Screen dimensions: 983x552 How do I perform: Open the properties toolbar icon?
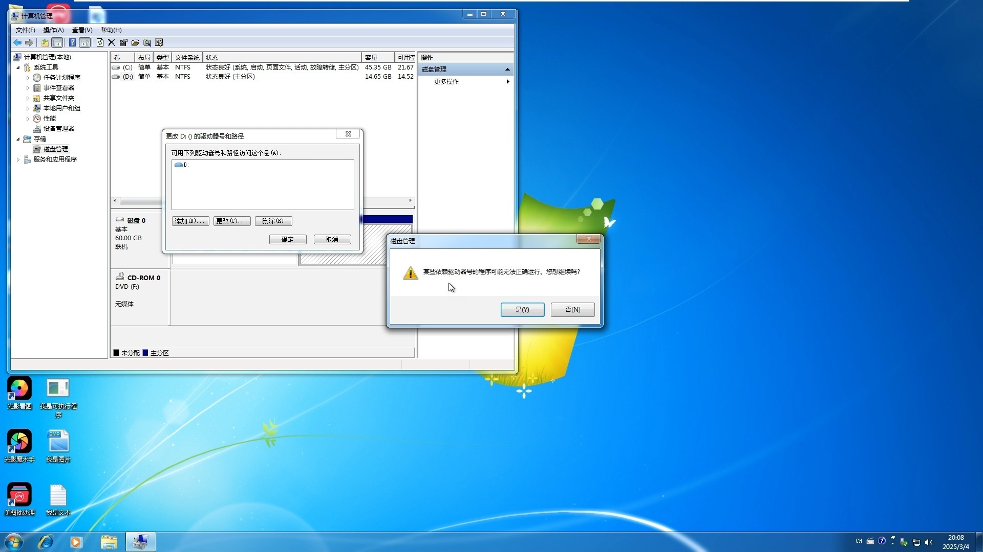(123, 42)
